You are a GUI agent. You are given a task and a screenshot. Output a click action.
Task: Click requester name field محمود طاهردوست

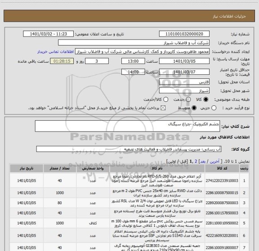tap(142, 51)
